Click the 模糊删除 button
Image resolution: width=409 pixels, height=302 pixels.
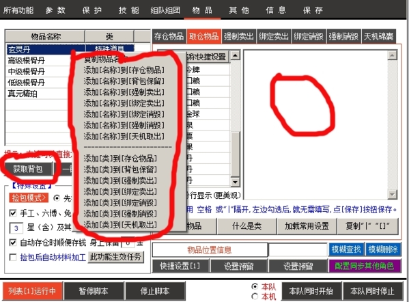(383, 249)
